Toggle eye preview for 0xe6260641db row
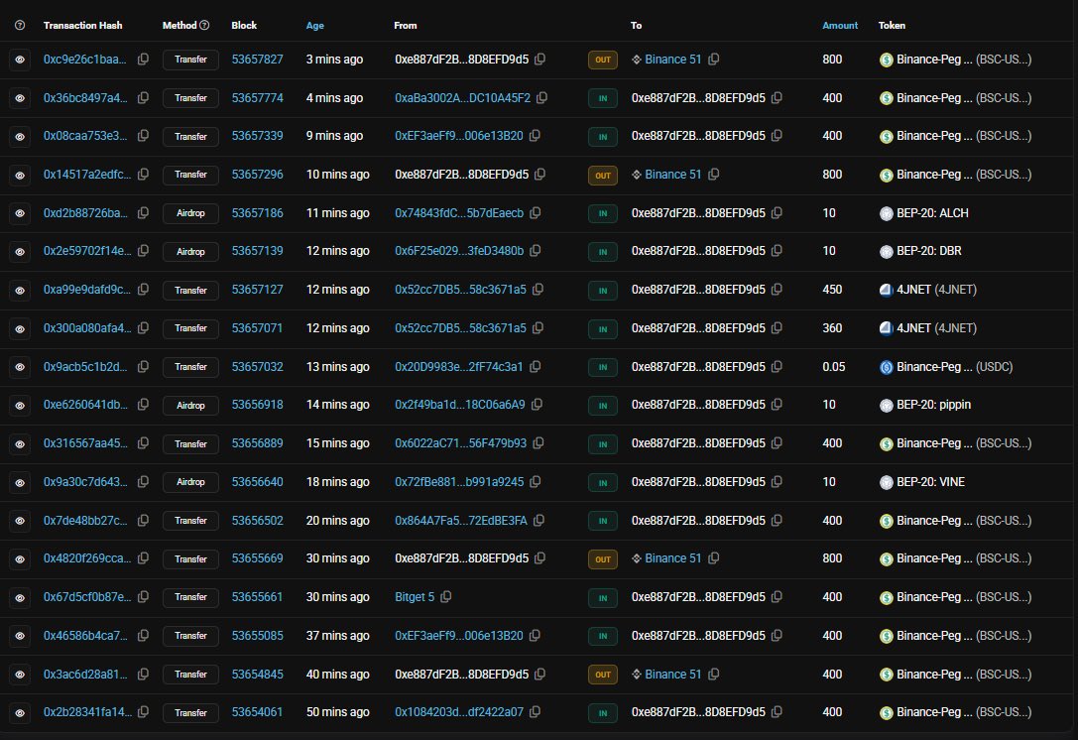The height and width of the screenshot is (740, 1078). 20,405
